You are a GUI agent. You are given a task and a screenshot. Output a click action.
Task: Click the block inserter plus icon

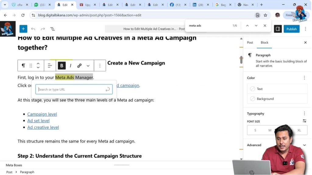pos(23,29)
